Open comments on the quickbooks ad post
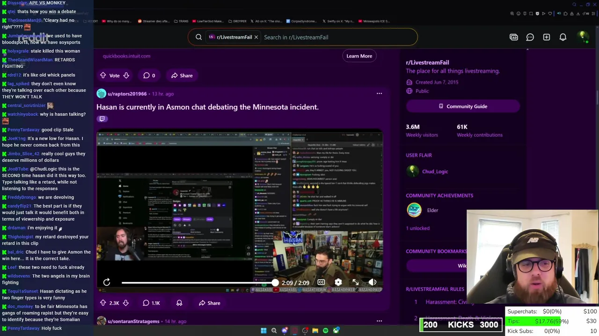This screenshot has width=599, height=336. [149, 75]
